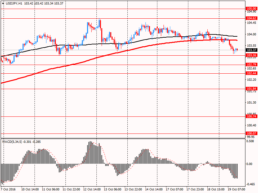Viewport: 258px width, 193px height.
Task: Select OHLC values 103.42 103.42 103.34 103.37
Action: coord(44,3)
